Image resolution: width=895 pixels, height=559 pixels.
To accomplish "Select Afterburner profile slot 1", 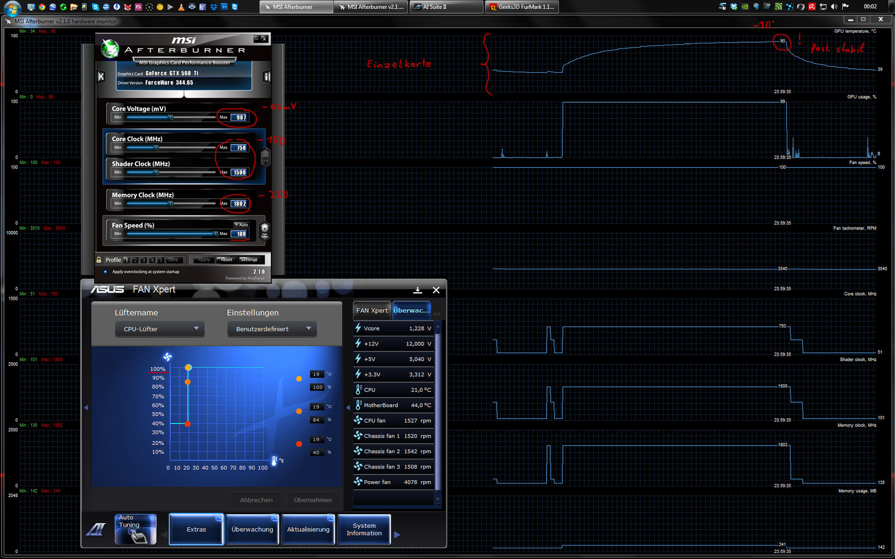I will 126,260.
